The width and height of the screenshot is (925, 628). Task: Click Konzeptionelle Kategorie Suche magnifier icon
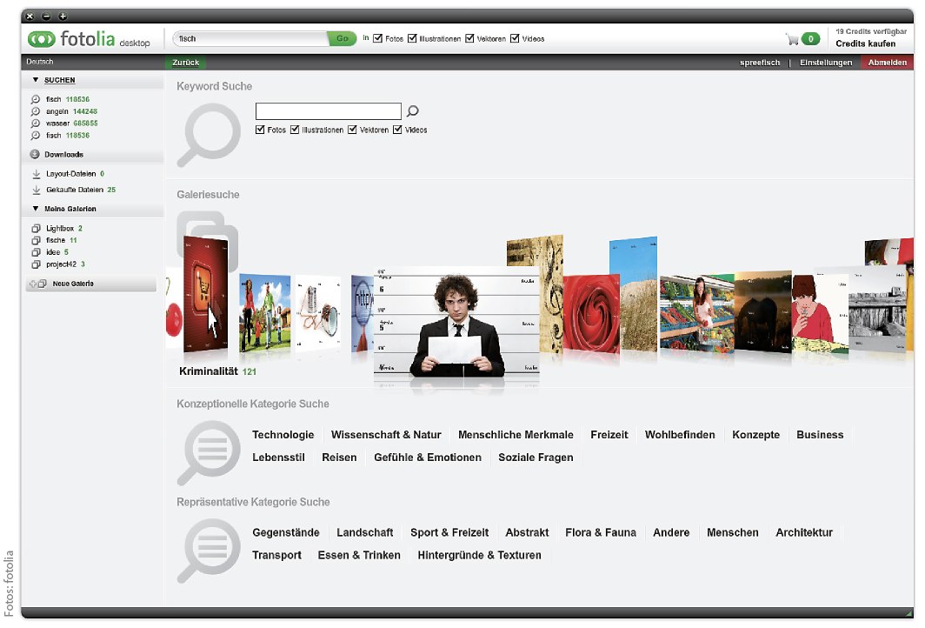pos(209,452)
